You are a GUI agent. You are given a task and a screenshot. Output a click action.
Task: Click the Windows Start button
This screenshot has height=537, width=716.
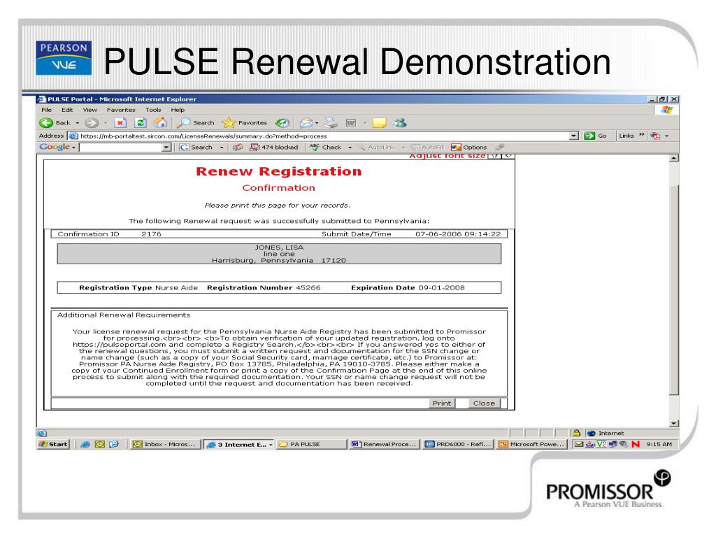pyautogui.click(x=53, y=444)
